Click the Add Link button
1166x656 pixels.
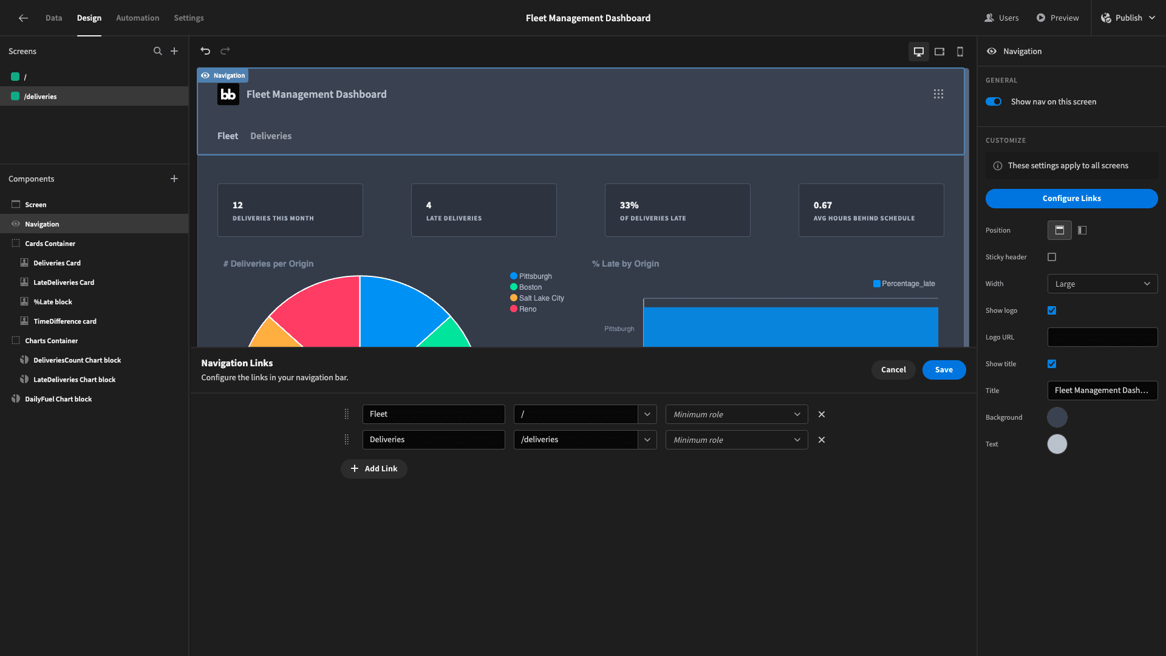click(374, 469)
